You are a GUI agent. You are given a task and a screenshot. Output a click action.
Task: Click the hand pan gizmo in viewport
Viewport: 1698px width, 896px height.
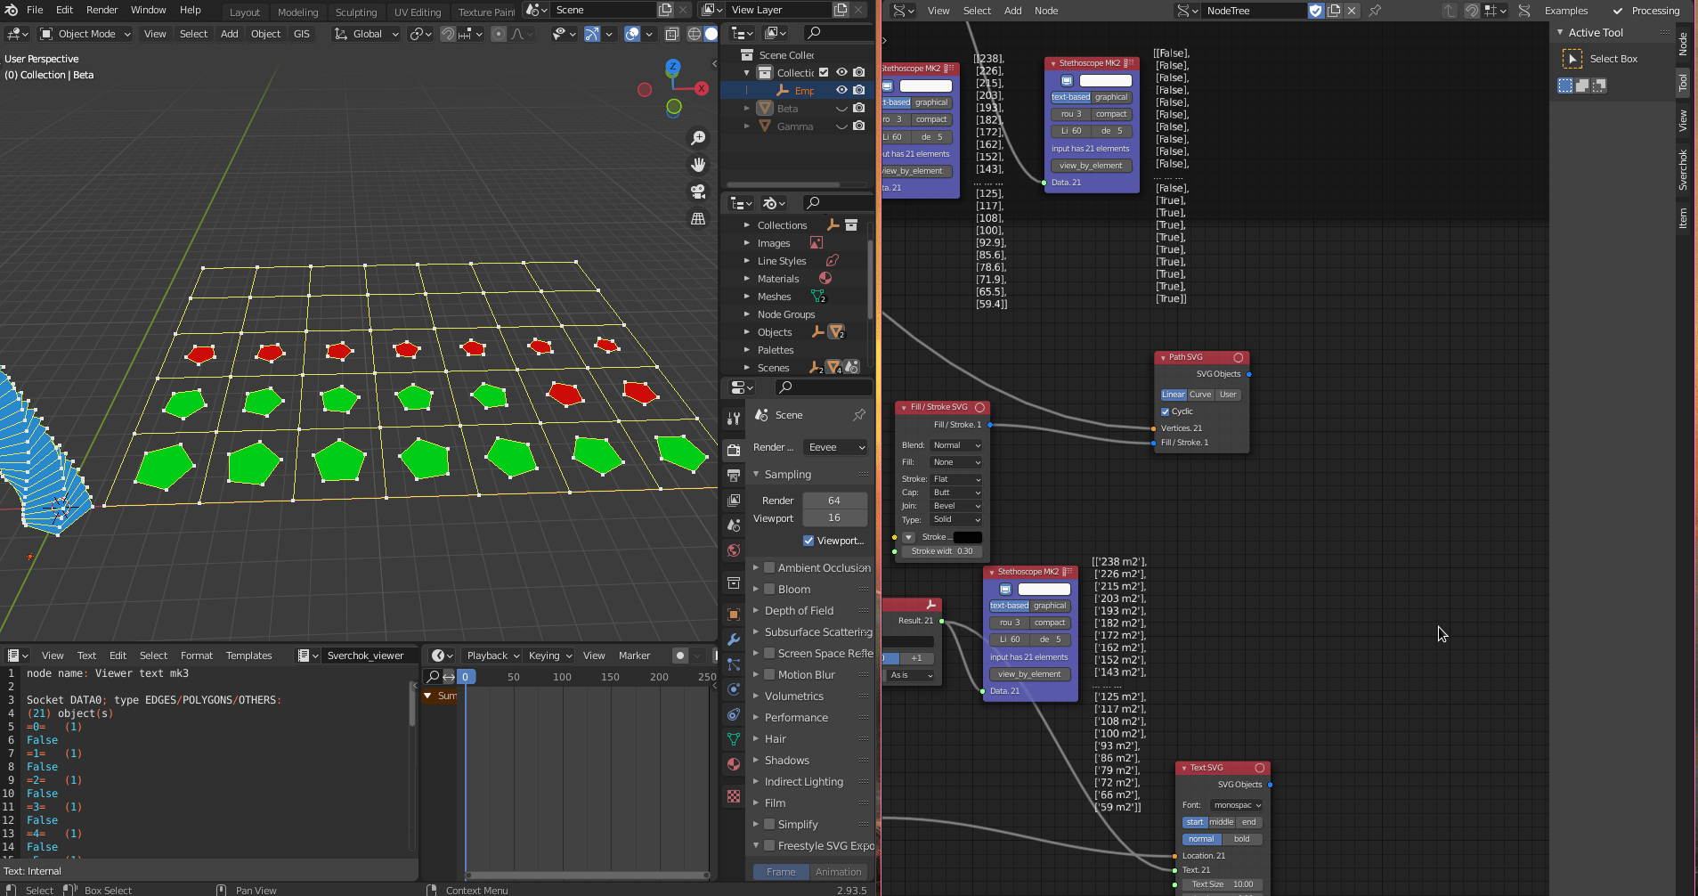tap(698, 165)
